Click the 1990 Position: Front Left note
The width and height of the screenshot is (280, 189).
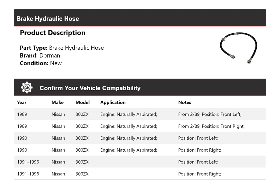[x=198, y=138]
